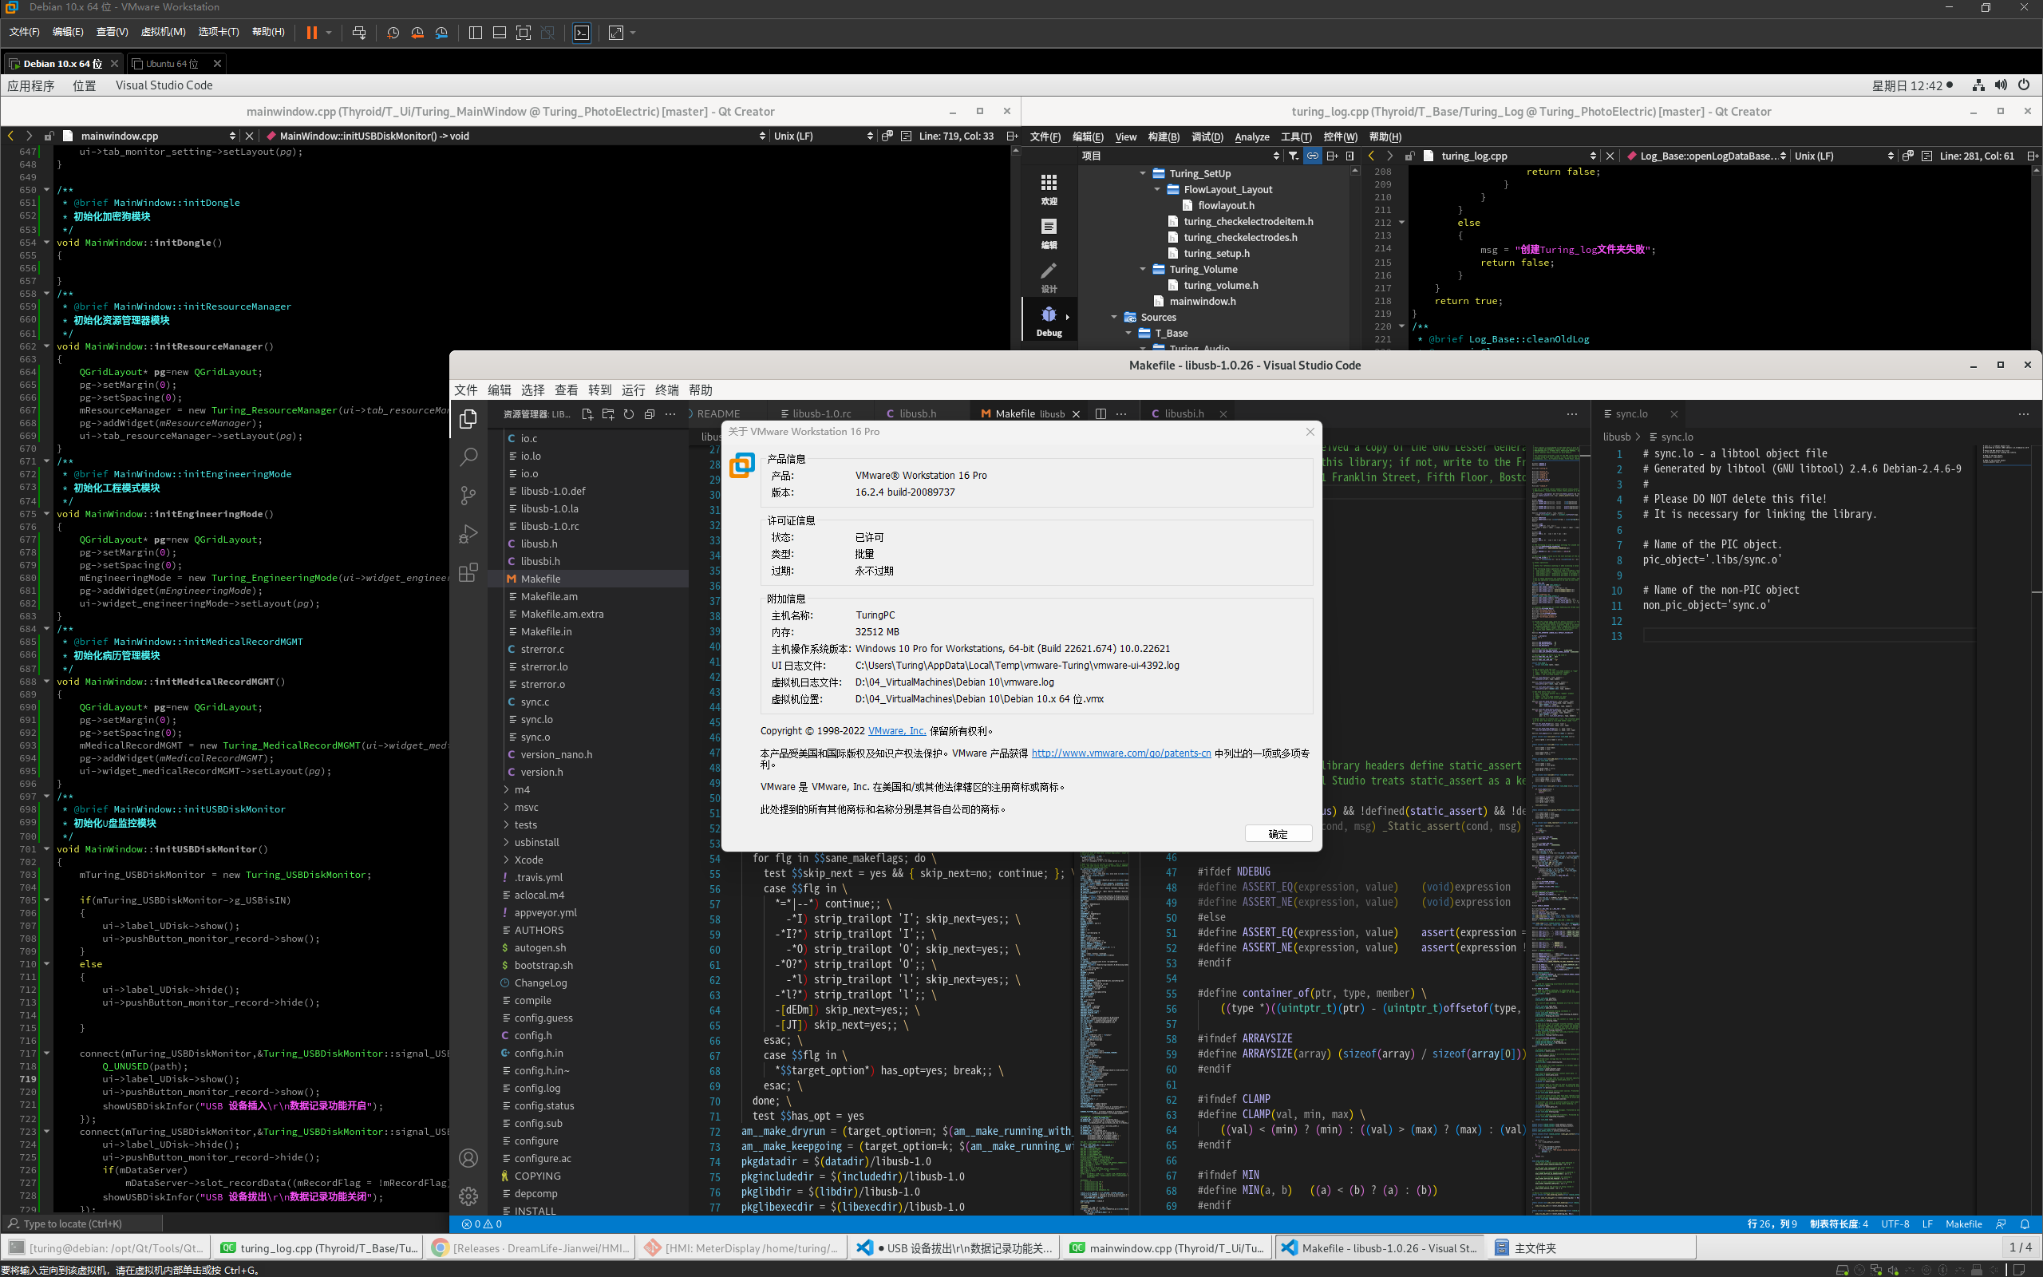This screenshot has width=2043, height=1277.
Task: Create a new file in VS Code explorer header
Action: point(587,414)
